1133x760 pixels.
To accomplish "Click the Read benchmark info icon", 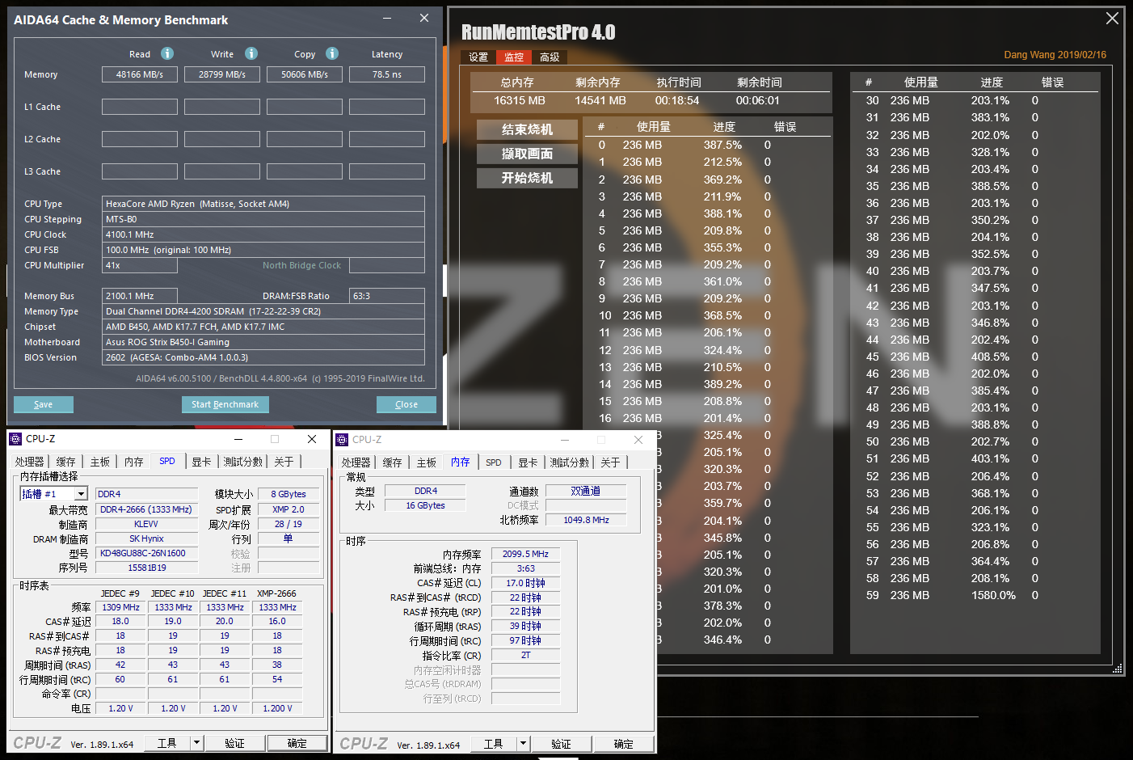I will pos(167,54).
